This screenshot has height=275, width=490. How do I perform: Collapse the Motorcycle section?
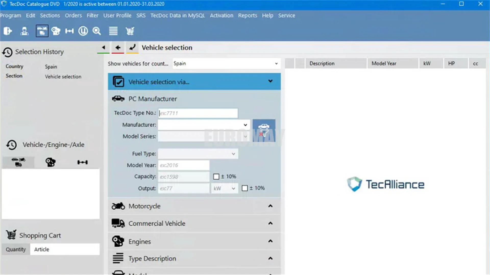pos(271,206)
